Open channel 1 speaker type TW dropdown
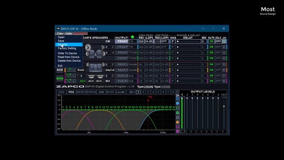The width and height of the screenshot is (284, 160). click(x=133, y=41)
